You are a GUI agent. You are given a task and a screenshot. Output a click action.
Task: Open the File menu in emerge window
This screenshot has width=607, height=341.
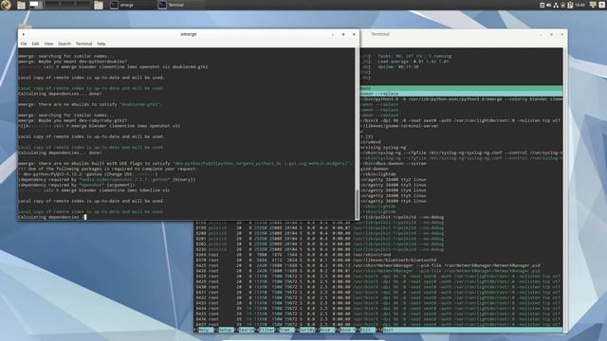coord(24,44)
